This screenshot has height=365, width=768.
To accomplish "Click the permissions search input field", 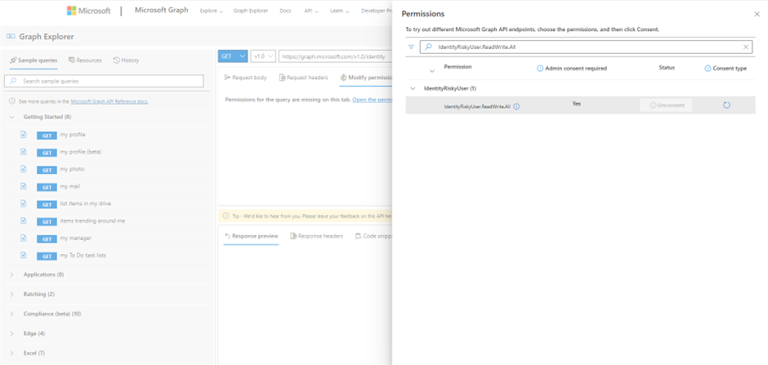I will coord(587,47).
